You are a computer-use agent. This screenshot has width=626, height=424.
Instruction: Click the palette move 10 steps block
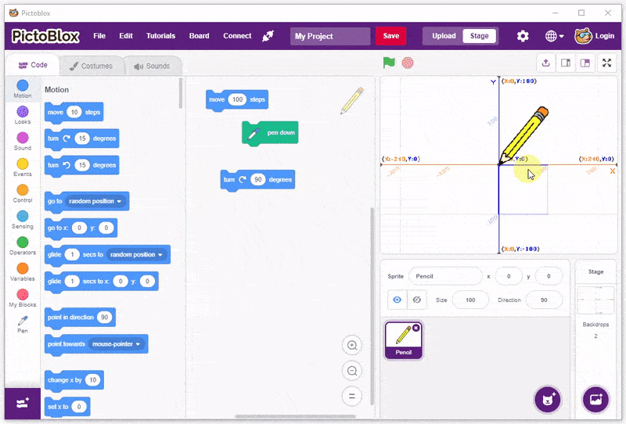(x=74, y=113)
